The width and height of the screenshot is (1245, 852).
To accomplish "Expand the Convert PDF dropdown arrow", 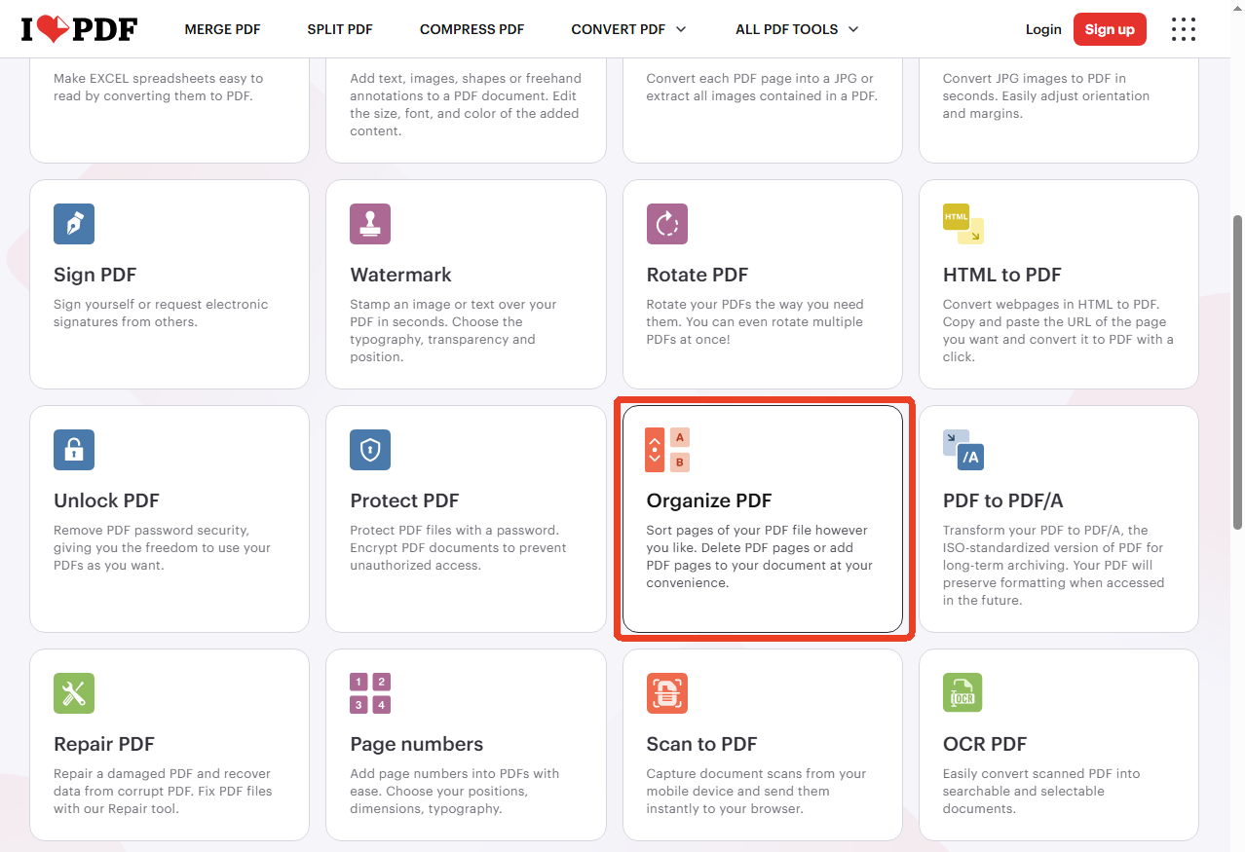I will coord(680,29).
